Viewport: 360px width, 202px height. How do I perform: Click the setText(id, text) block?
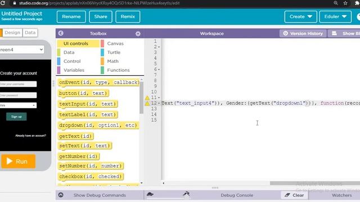coord(85,146)
